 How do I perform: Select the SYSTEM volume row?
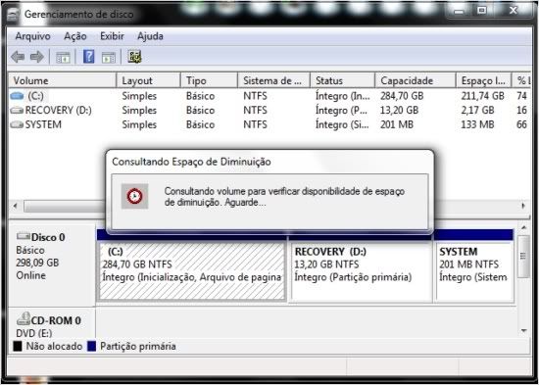(x=269, y=124)
